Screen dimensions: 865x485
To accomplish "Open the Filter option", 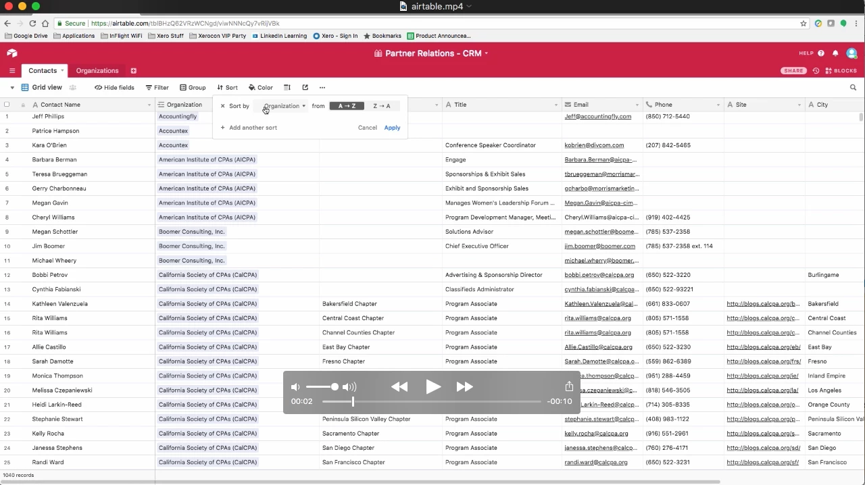I will 157,88.
